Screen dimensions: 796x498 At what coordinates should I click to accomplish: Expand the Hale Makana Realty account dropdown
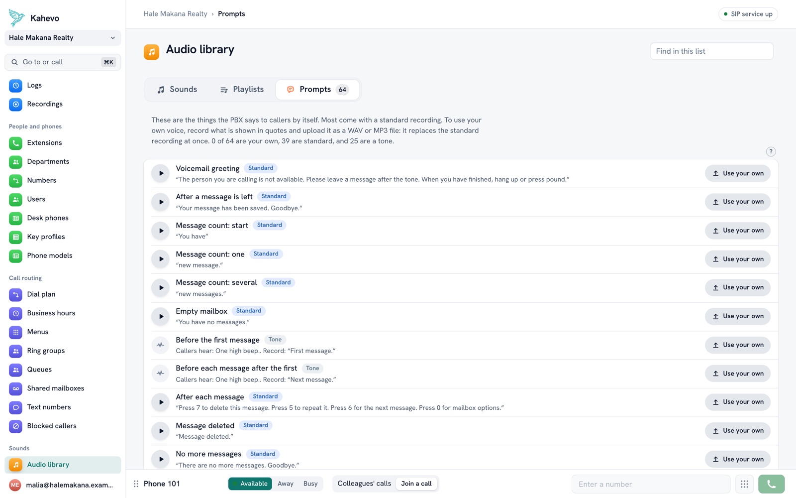click(63, 38)
